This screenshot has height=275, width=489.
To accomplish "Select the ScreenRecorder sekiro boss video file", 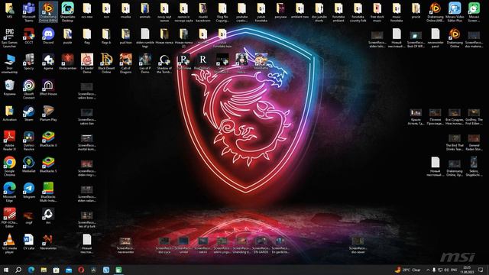I will click(x=86, y=91).
